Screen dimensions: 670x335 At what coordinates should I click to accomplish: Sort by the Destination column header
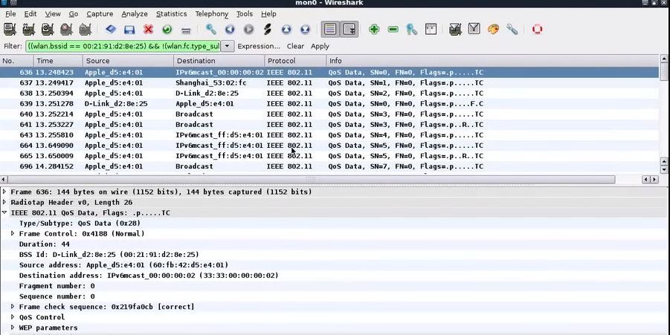point(219,61)
